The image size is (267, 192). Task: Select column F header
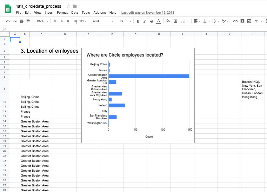[112, 34]
